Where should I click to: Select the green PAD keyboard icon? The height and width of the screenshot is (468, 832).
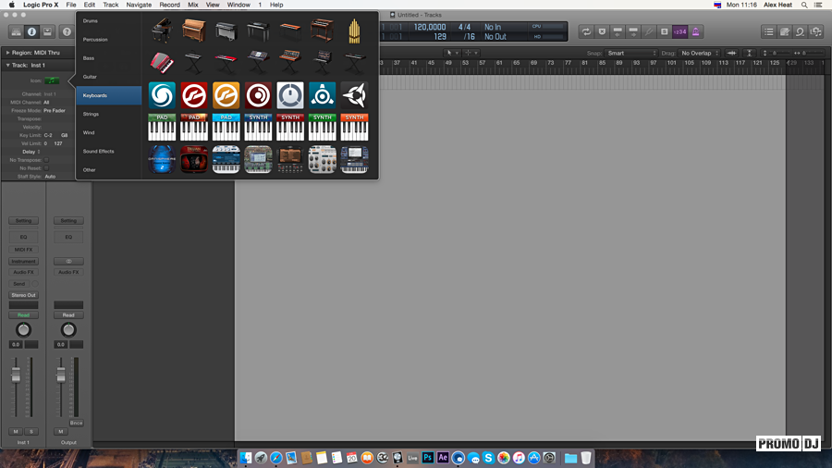point(162,127)
